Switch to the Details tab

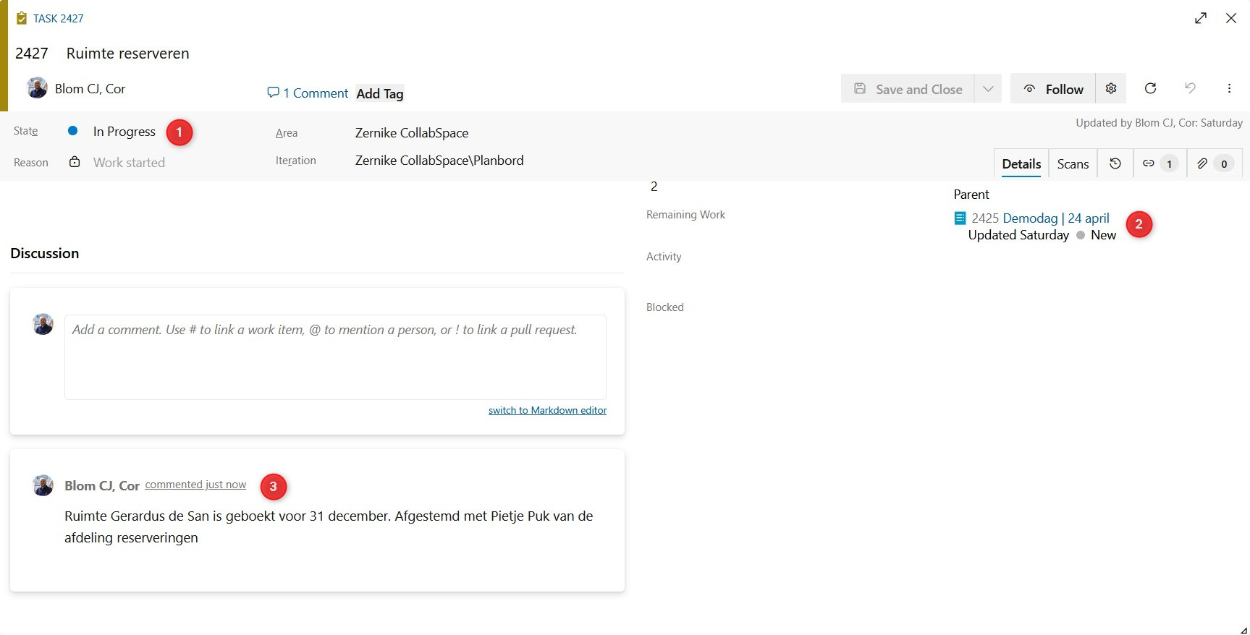1021,164
